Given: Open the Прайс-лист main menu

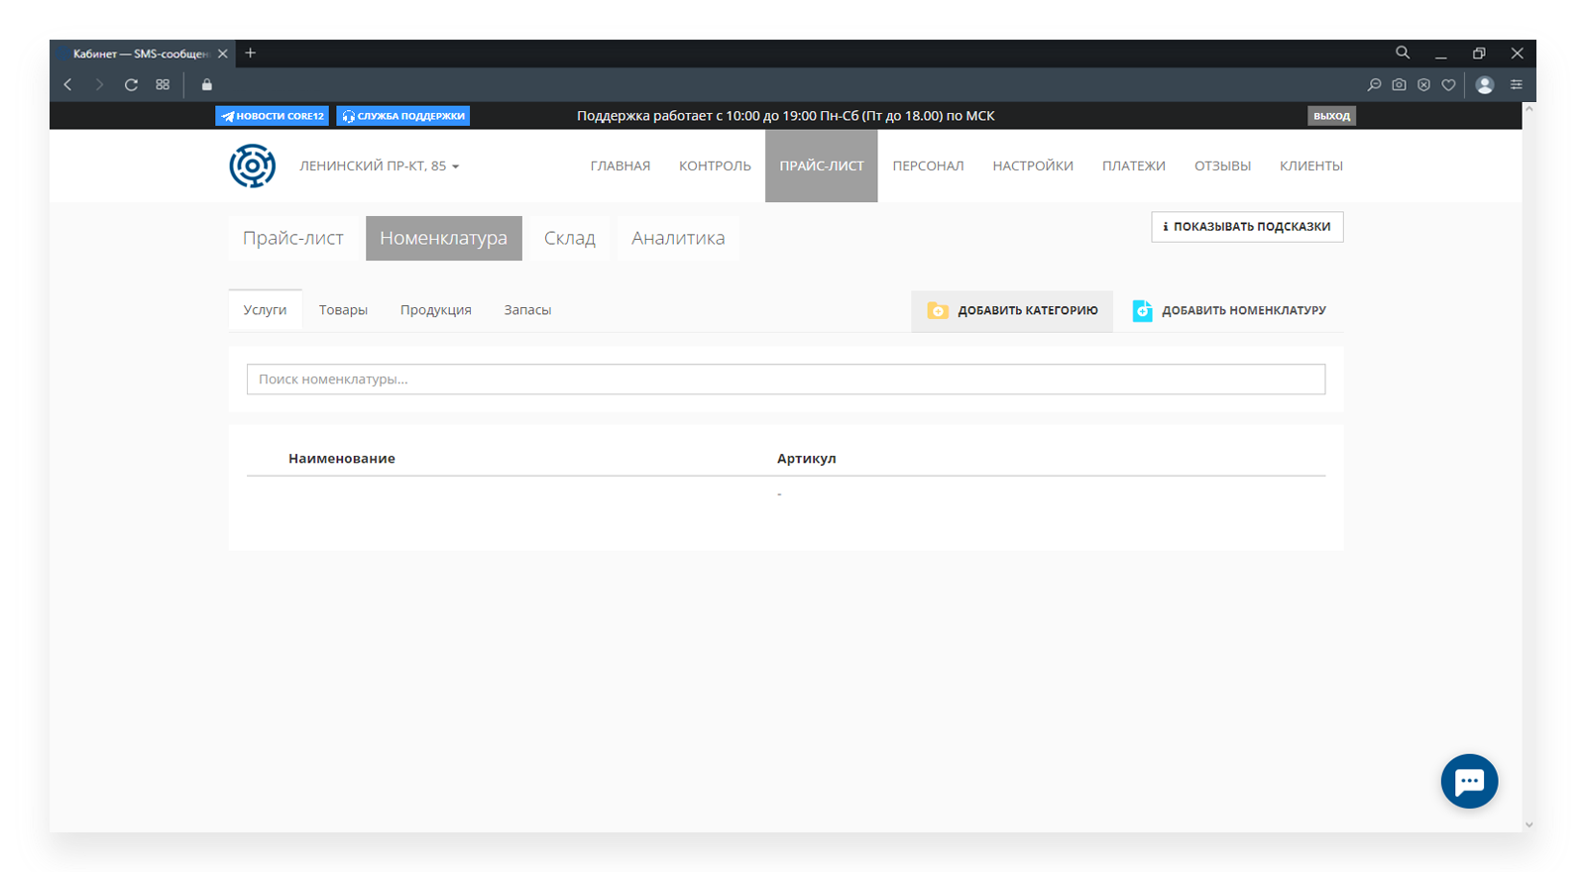Looking at the screenshot, I should [822, 165].
